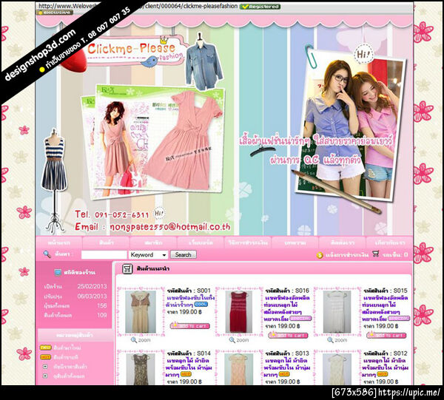The width and height of the screenshot is (444, 400).
Task: Open the ติดต่อเรา contact tab
Action: (x=343, y=243)
